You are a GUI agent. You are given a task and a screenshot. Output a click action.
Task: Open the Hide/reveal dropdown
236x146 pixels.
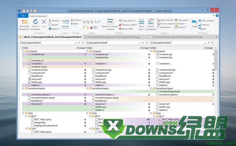164,27
